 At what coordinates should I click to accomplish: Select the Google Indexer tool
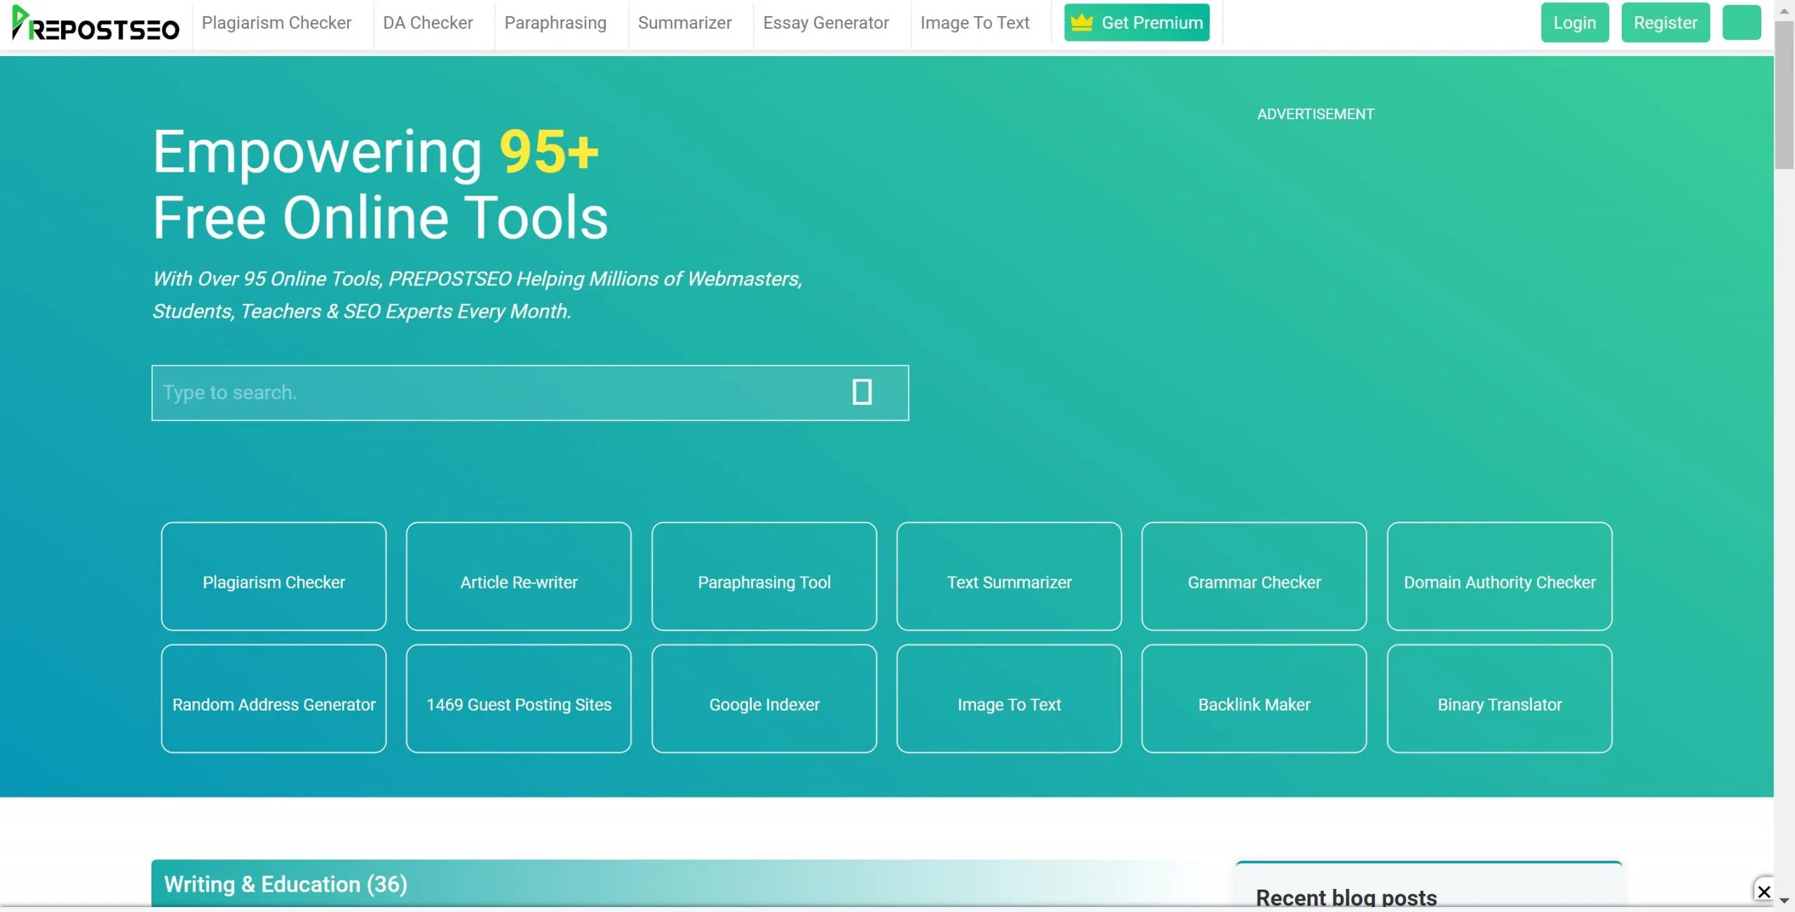coord(764,704)
